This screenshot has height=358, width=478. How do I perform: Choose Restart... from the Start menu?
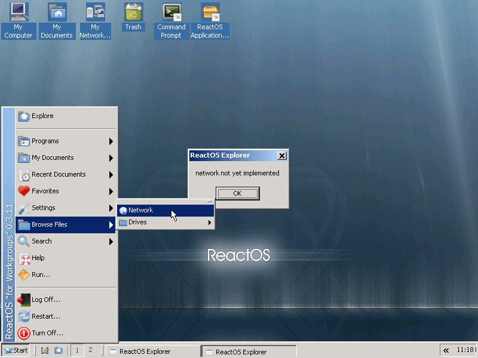[66, 317]
